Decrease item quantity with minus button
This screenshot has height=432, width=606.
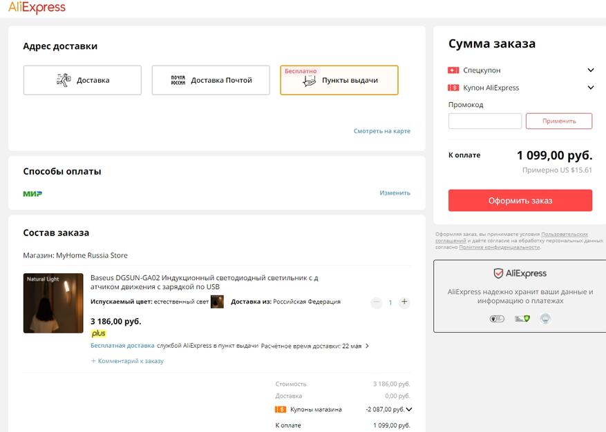click(376, 302)
